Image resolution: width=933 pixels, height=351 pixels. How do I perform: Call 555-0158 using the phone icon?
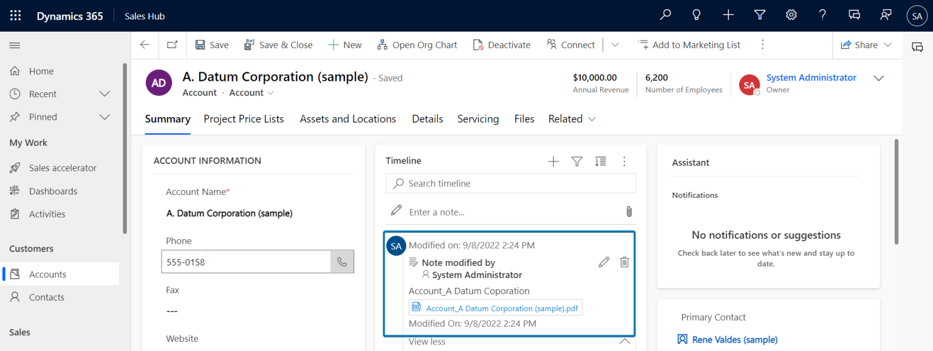click(x=341, y=261)
